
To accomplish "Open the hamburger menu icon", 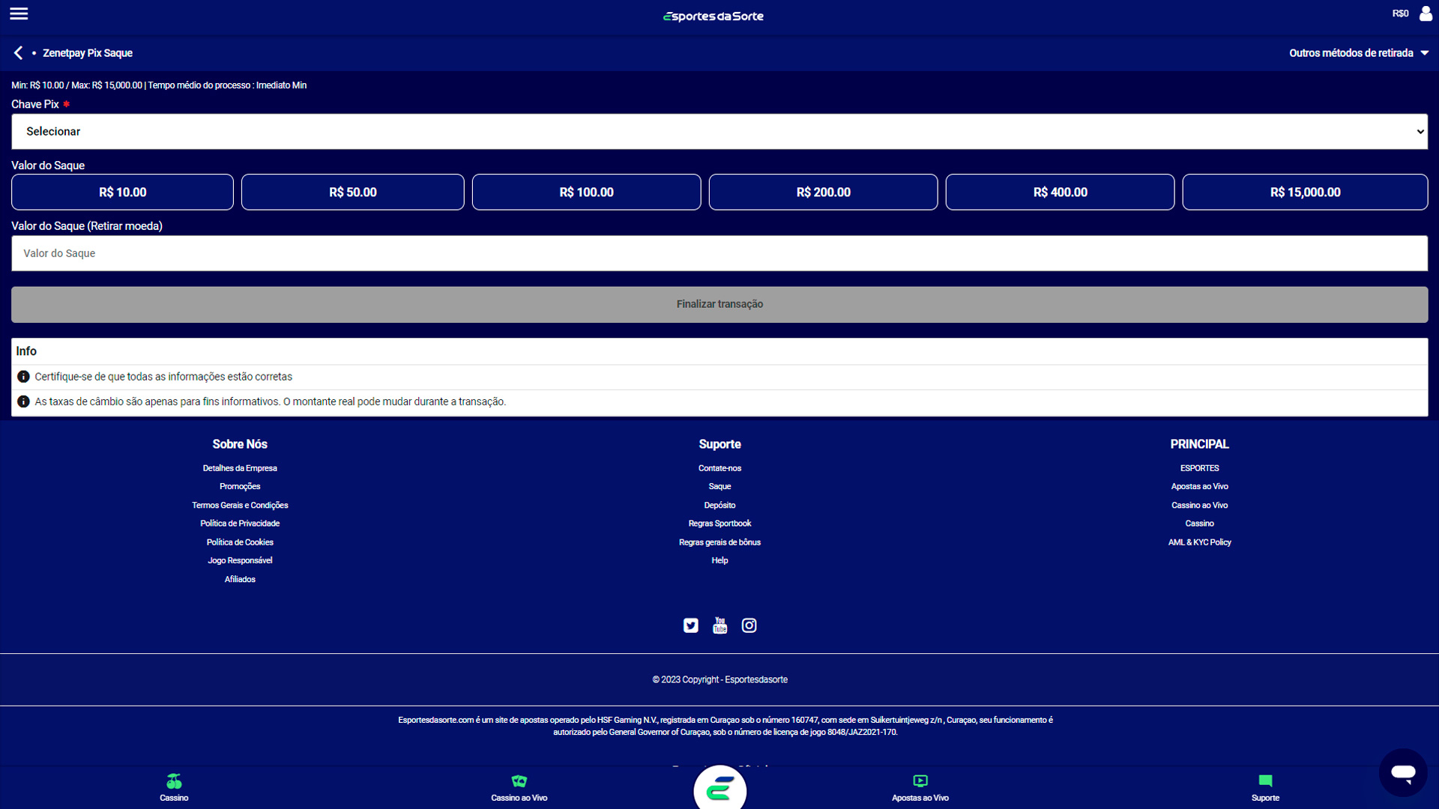I will pos(19,13).
